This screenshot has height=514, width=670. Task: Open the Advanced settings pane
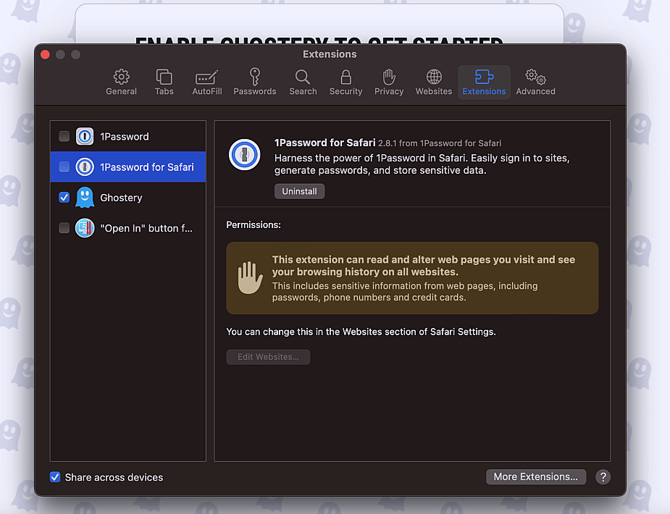point(535,82)
